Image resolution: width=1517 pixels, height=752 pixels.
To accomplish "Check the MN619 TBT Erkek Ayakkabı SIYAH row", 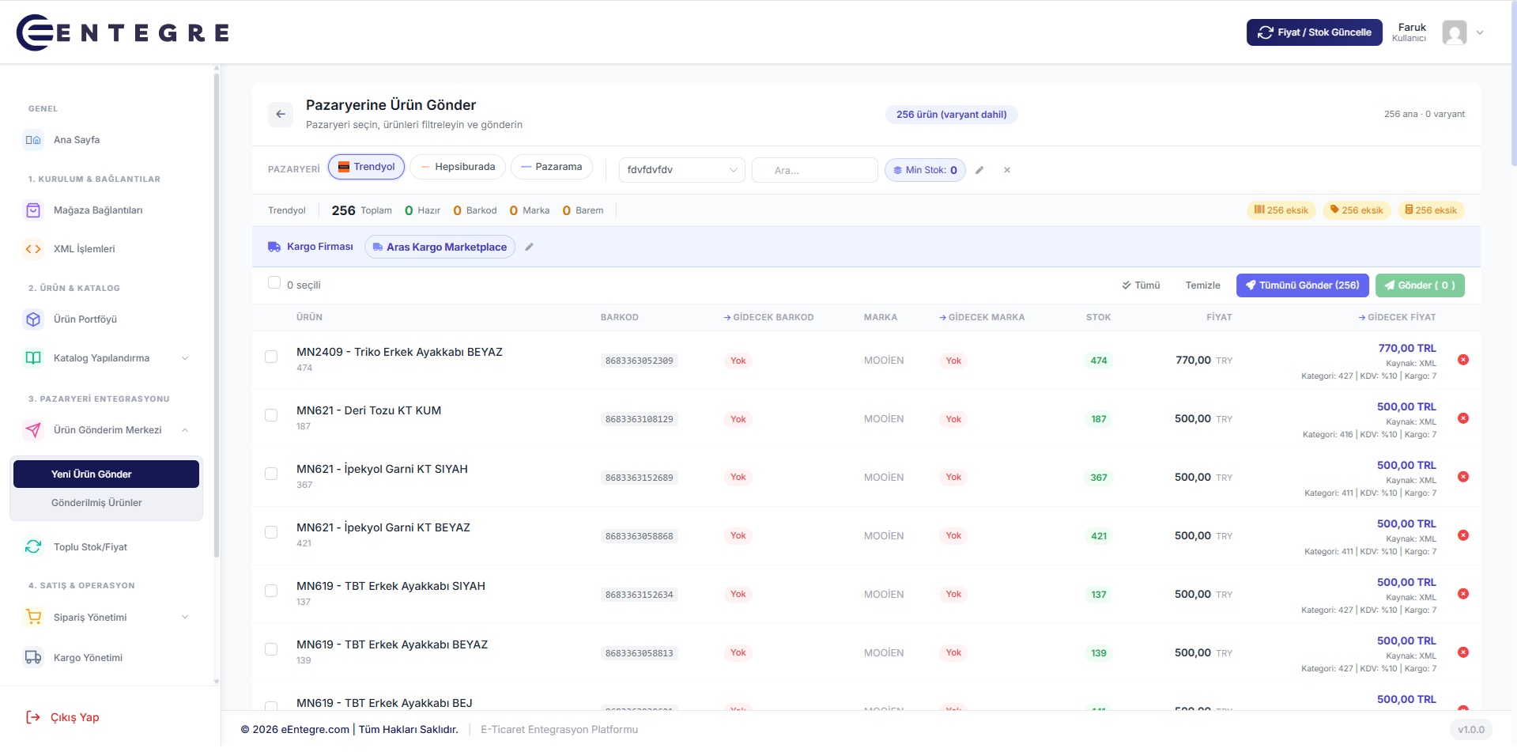I will pyautogui.click(x=271, y=591).
